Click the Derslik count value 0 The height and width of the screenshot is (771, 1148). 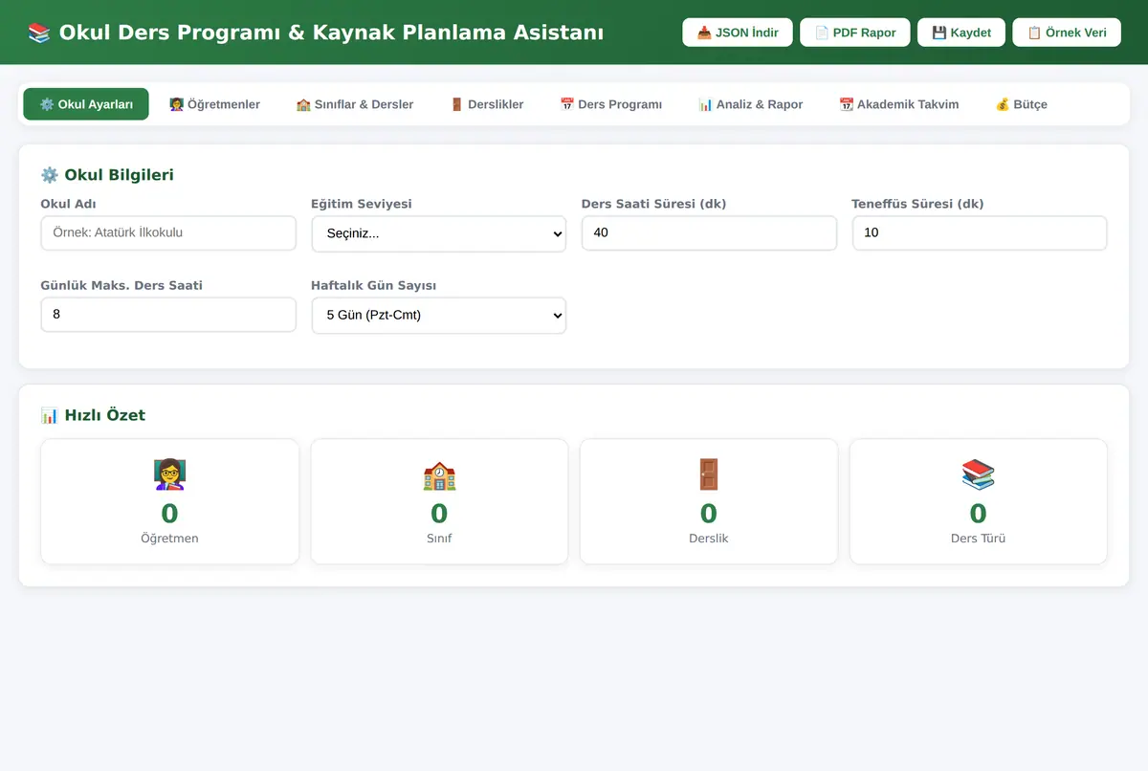tap(709, 514)
